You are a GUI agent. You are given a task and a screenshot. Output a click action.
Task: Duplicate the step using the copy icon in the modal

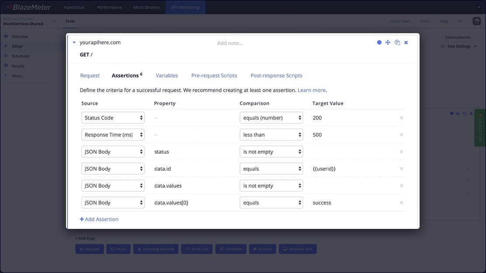[x=397, y=42]
